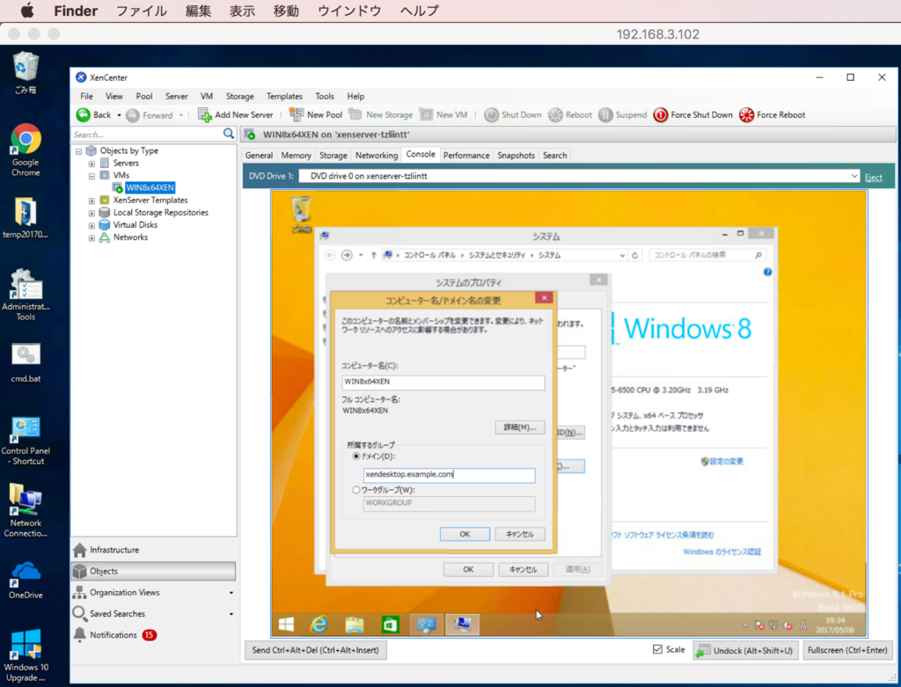Expand the Virtual Disks tree node

point(92,225)
